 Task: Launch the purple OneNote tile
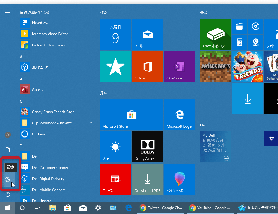click(179, 66)
